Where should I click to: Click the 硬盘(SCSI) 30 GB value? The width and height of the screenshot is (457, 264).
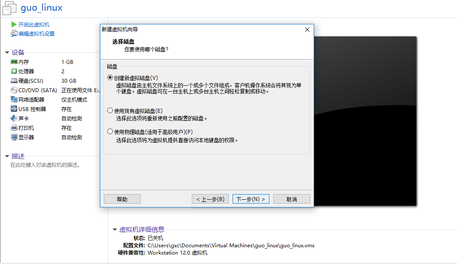(x=69, y=81)
